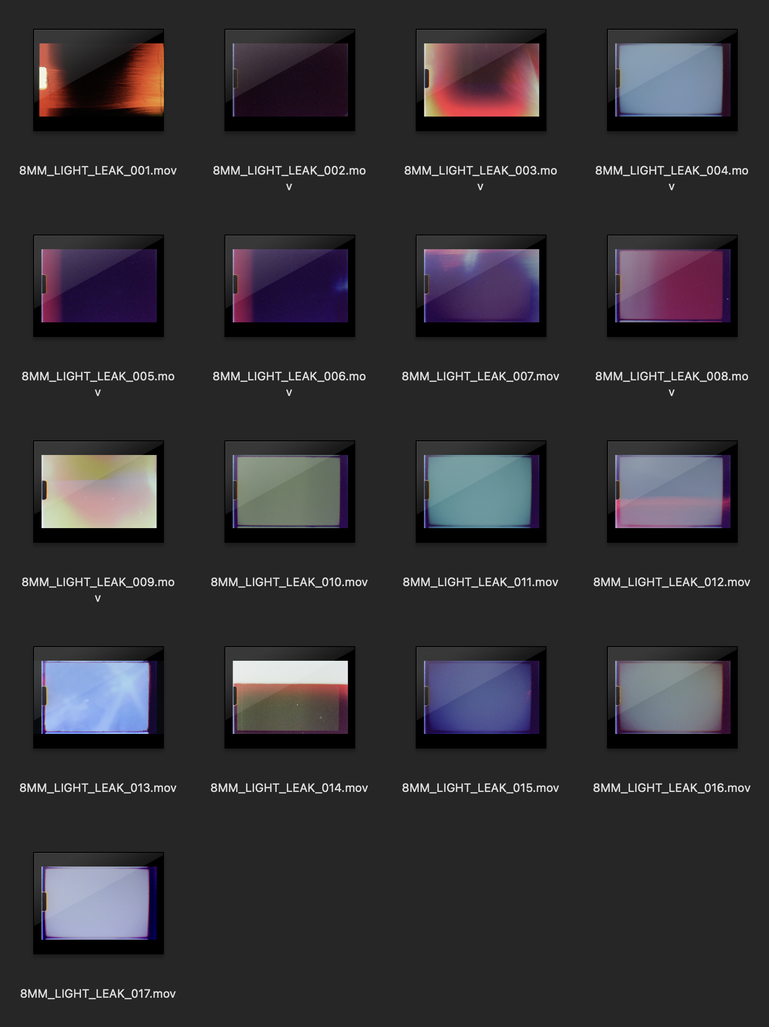Select the dark 8MM_LIGHT_LEAK_002.mov thumbnail

pos(290,80)
